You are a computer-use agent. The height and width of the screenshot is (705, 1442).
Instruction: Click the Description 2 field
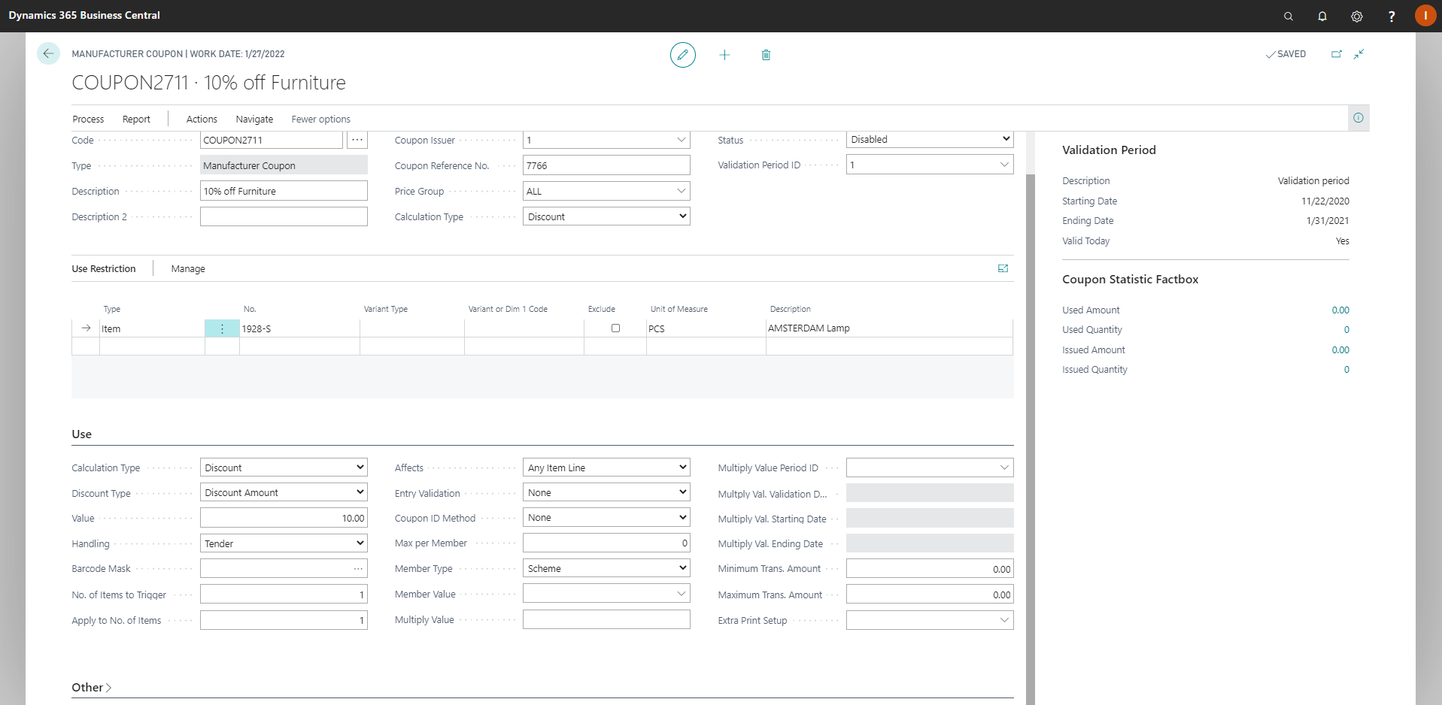284,216
